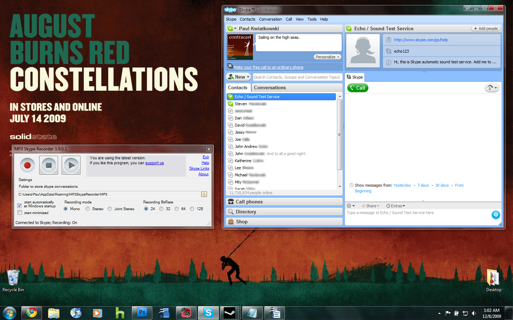Toggle start automatically at Windows startup

pos(20,206)
